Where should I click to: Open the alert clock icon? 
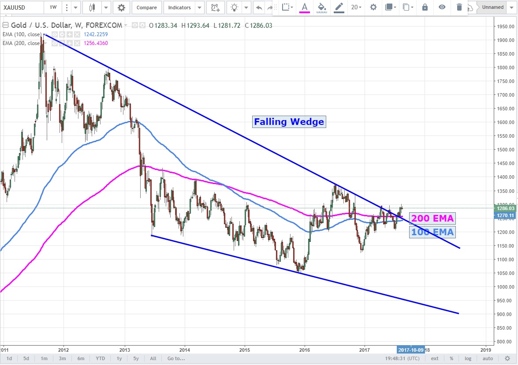215,8
